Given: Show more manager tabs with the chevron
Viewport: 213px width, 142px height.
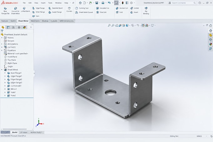Looking at the screenshot, I should [31, 27].
